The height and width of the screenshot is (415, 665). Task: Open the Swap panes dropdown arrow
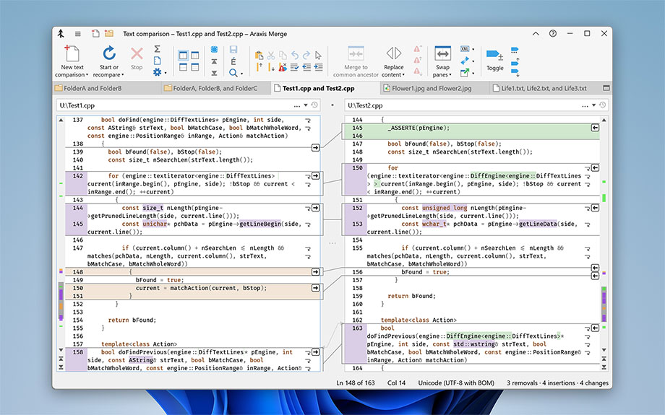point(450,75)
